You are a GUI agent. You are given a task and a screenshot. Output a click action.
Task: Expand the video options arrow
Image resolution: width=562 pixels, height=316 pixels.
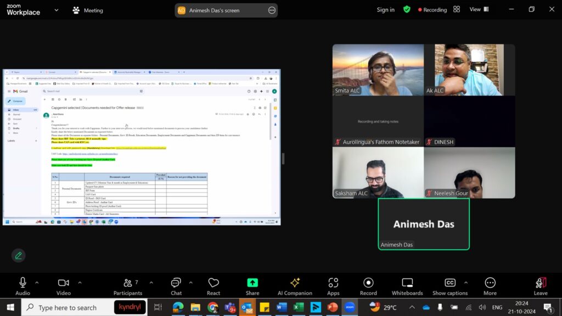pyautogui.click(x=80, y=283)
